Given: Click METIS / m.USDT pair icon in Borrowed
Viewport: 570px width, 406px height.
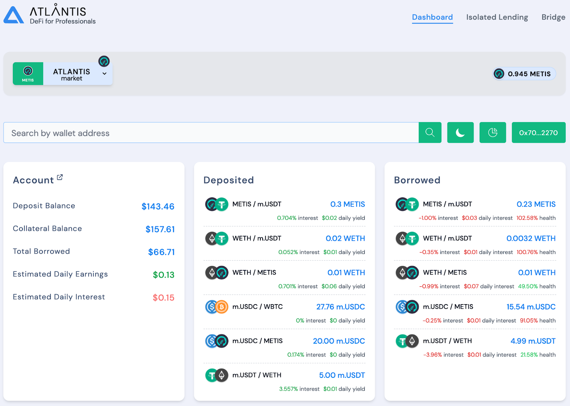Looking at the screenshot, I should (x=407, y=204).
